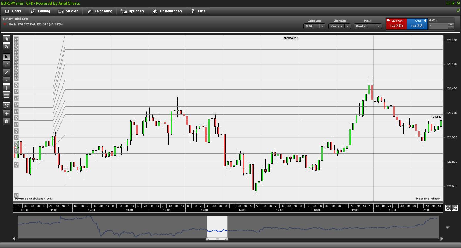
Task: Choose the parallel channel drawing tool
Action: point(7,114)
